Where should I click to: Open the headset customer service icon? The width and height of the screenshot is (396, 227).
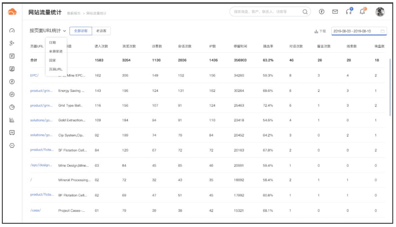coord(349,12)
